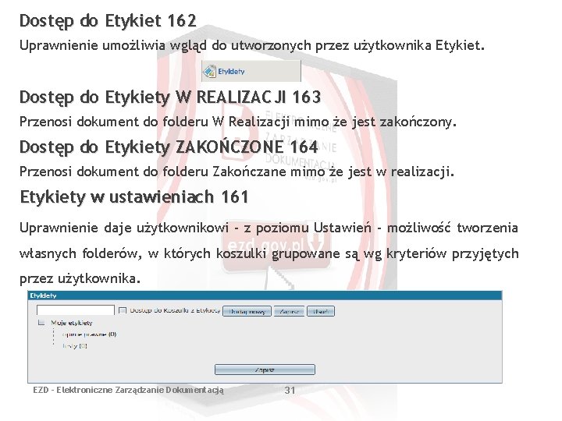Click wide Zapisz button below the tree
This screenshot has height=421, width=562.
(265, 370)
